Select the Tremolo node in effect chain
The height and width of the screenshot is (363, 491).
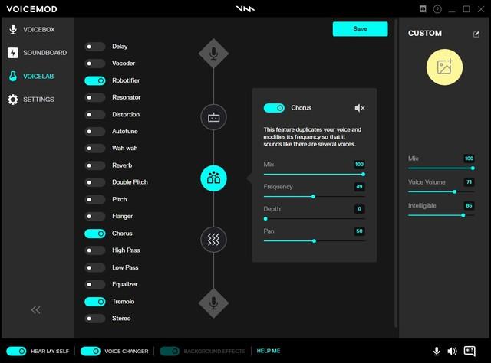[213, 239]
